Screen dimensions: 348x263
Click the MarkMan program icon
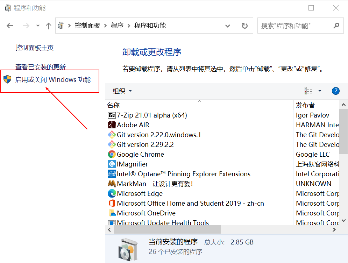112,184
